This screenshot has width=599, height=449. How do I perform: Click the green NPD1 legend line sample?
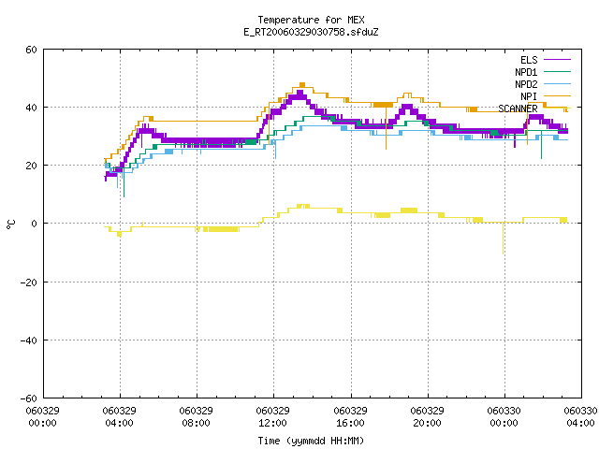[557, 71]
